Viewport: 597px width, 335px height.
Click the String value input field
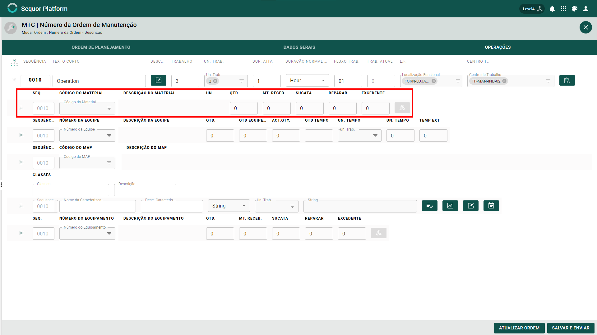[360, 206]
